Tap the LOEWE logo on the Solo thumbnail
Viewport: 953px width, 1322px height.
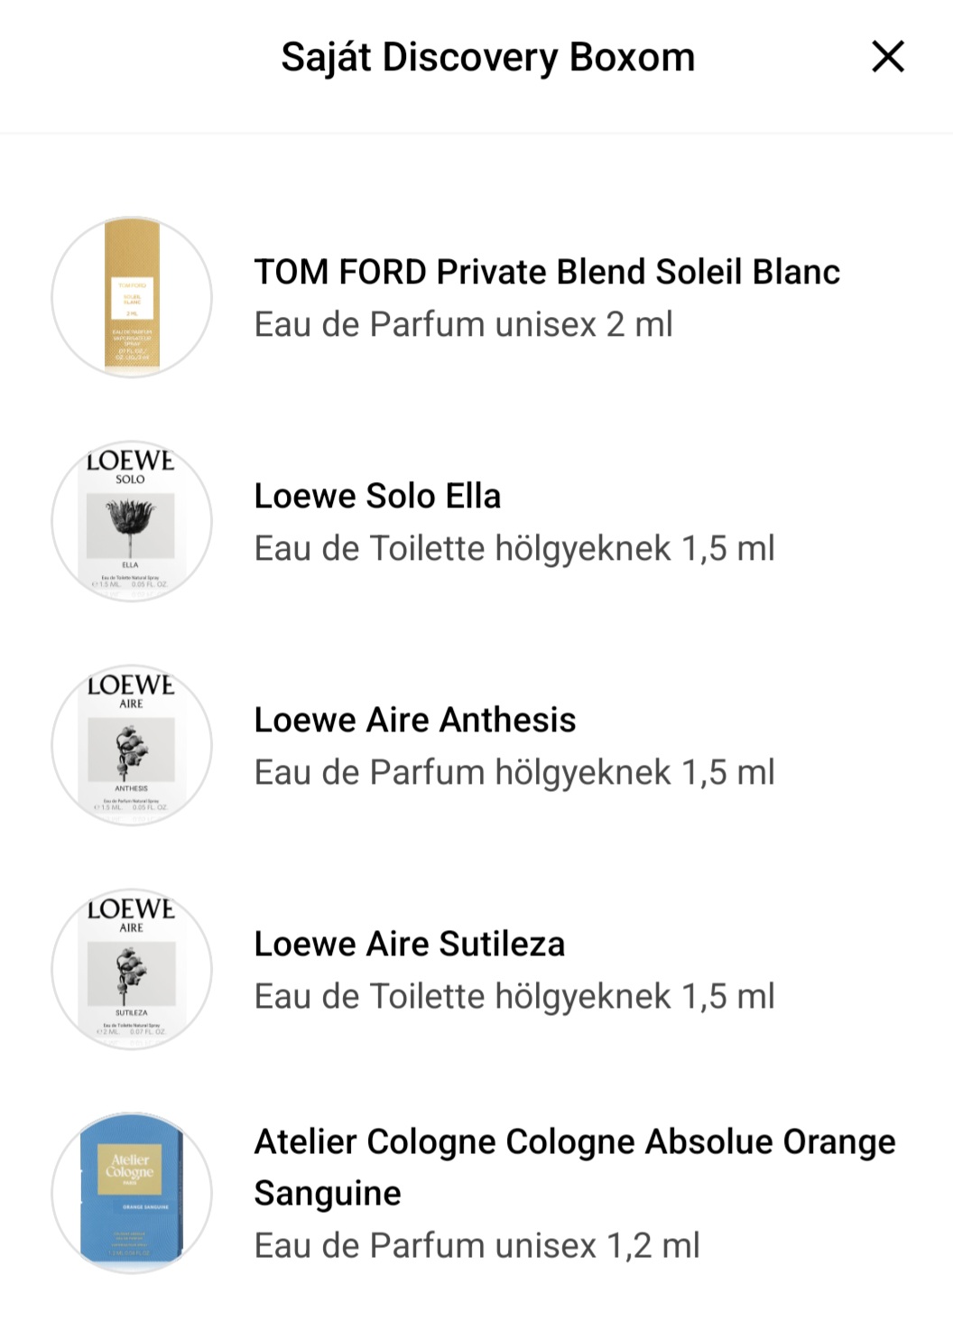(x=131, y=461)
